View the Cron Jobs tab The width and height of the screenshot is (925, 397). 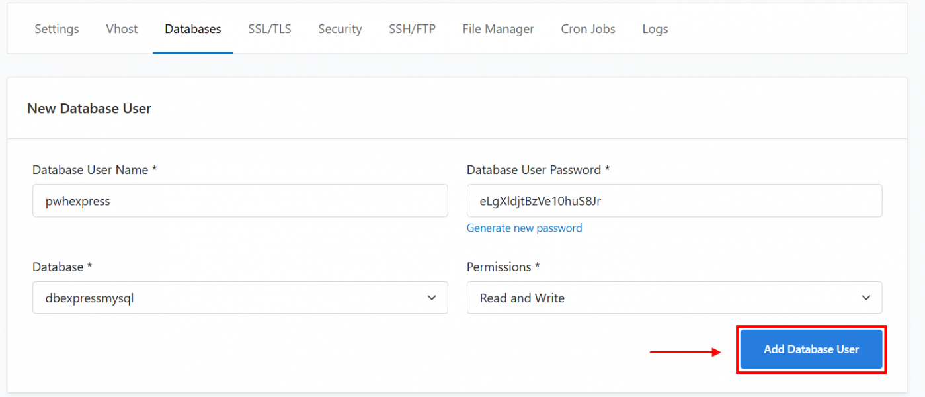coord(588,29)
